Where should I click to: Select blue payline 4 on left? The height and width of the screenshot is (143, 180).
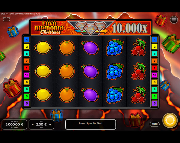click(27, 40)
